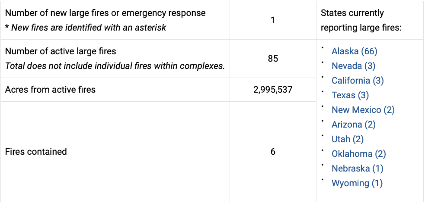Viewport: 425px width, 203px height.
Task: Open the New Mexico (2) link
Action: [363, 110]
